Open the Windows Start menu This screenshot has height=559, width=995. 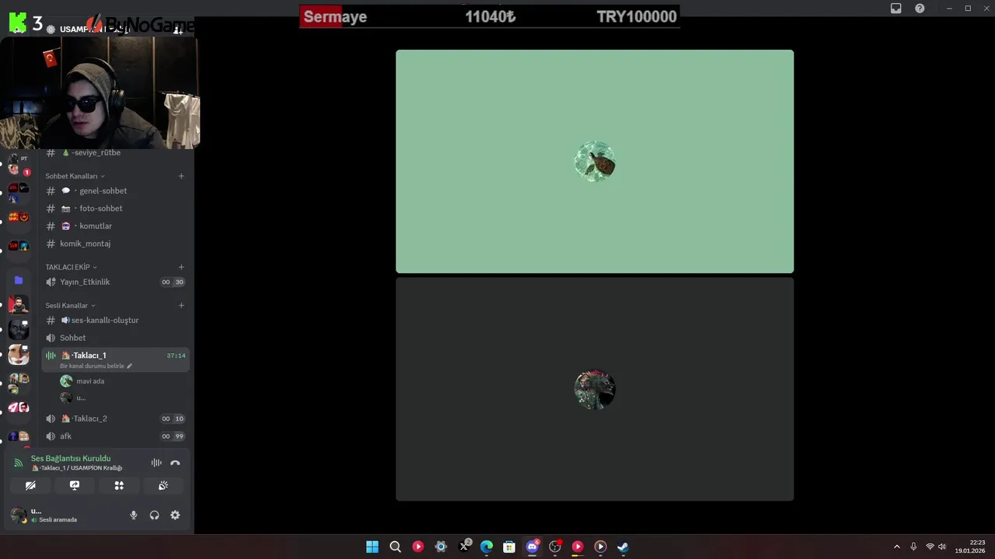coord(372,547)
